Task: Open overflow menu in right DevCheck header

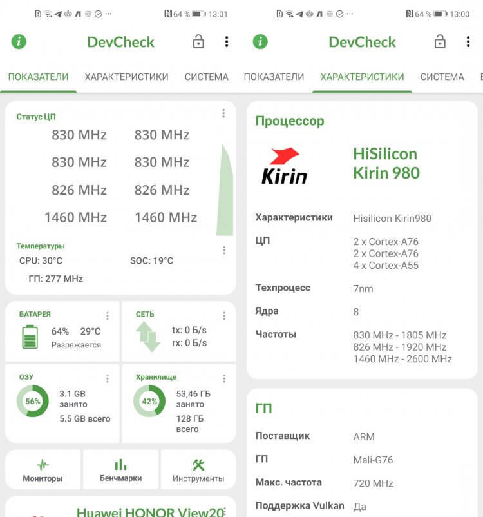Action: (x=468, y=42)
